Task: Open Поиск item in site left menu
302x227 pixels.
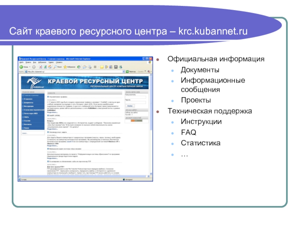Action: [33, 128]
